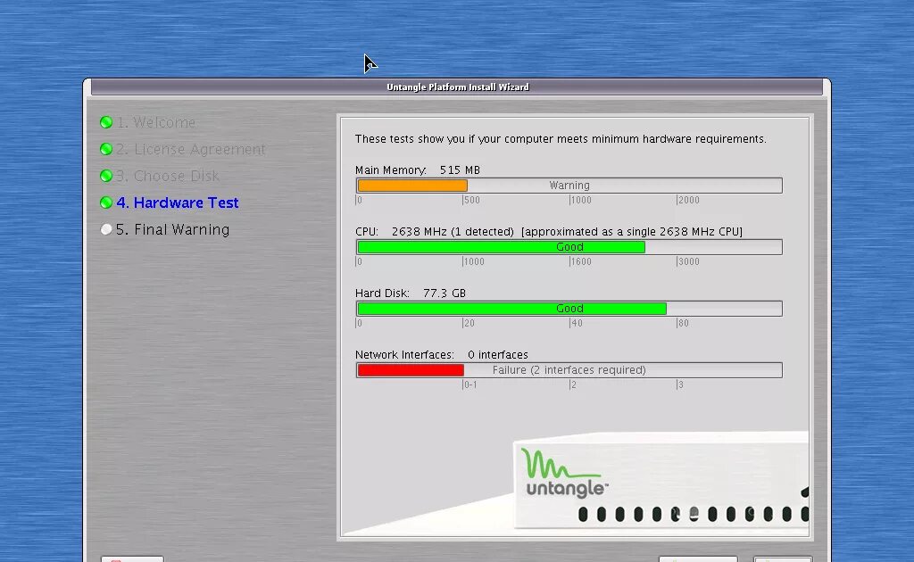Click the orange Main Memory warning bar
The height and width of the screenshot is (562, 914).
point(412,186)
